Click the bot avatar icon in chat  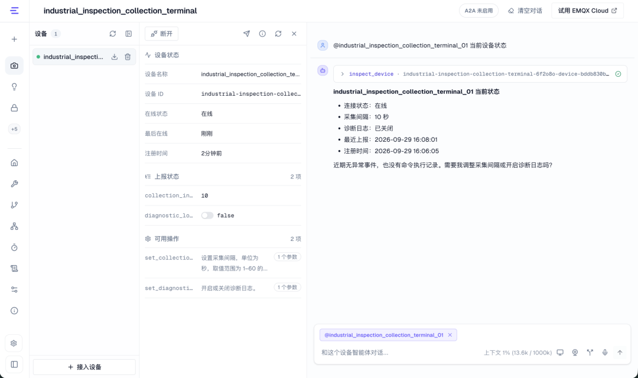323,70
